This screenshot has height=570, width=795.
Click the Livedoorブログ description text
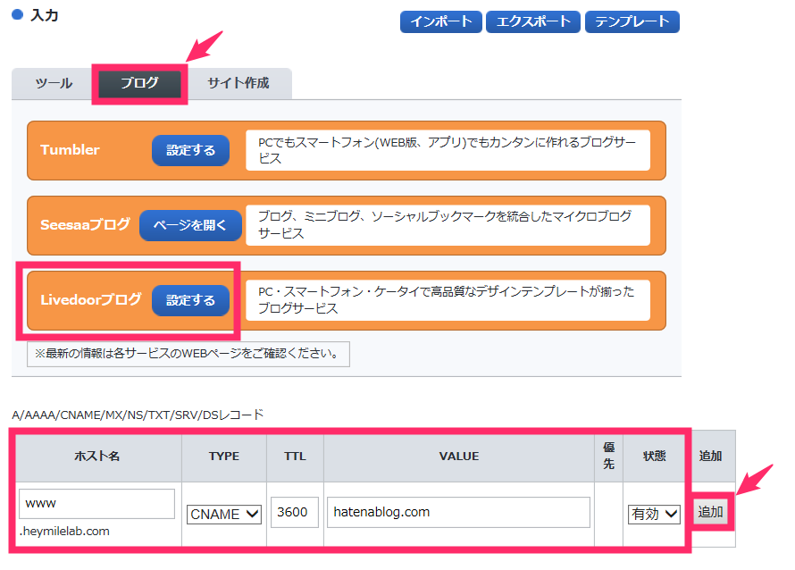click(x=446, y=299)
